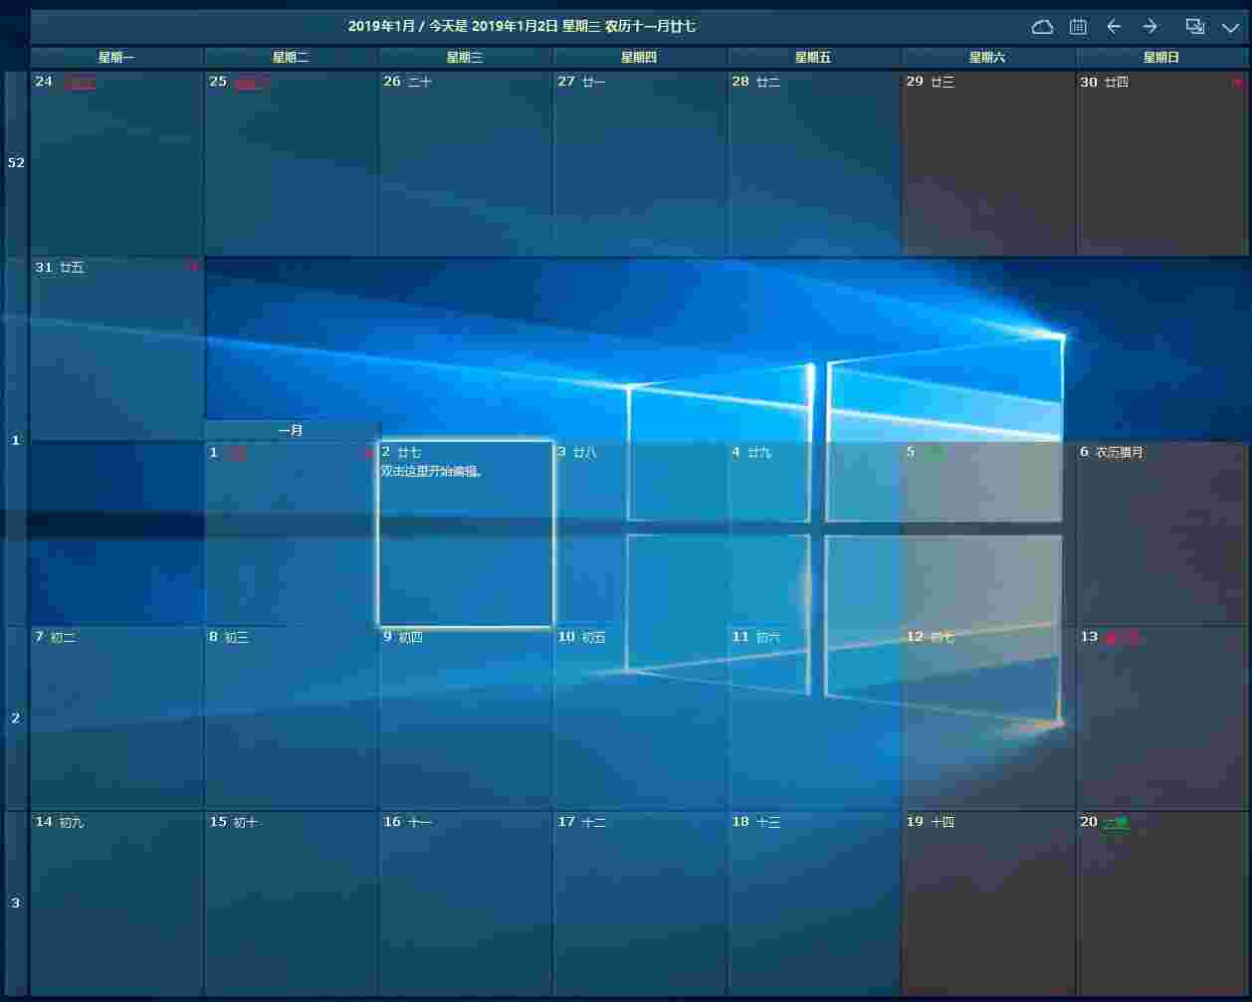Click the 星期四 column header

639,58
